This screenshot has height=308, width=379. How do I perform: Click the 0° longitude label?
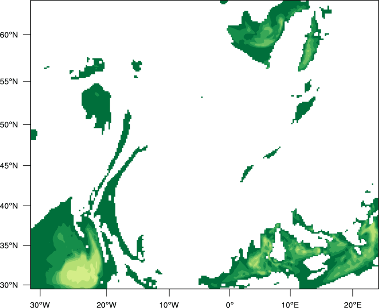point(230,305)
